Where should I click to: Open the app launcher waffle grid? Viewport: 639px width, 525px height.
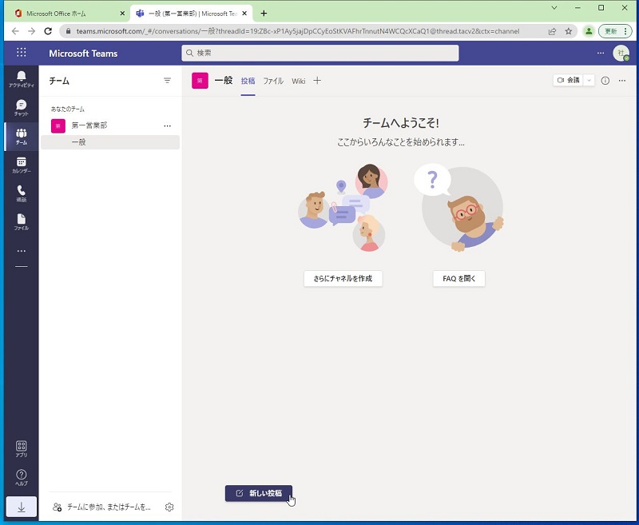click(22, 53)
